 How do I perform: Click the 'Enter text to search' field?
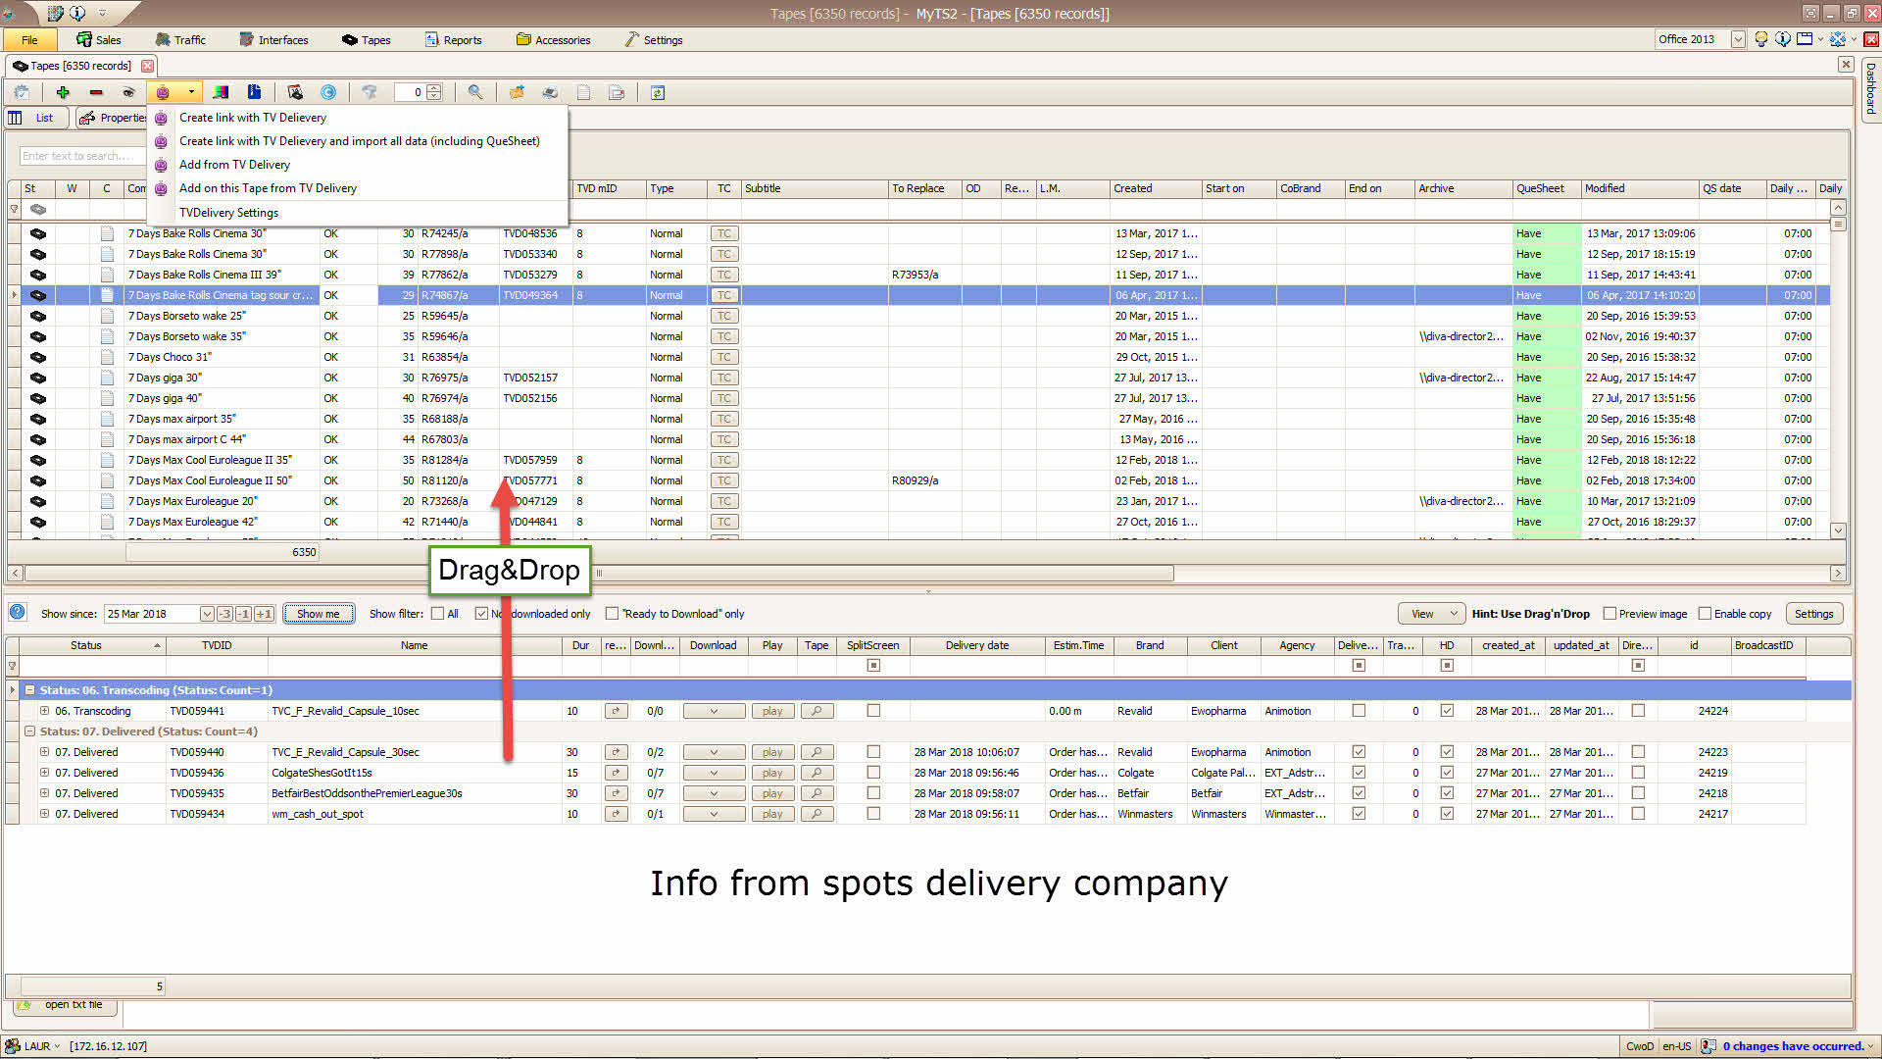[78, 156]
